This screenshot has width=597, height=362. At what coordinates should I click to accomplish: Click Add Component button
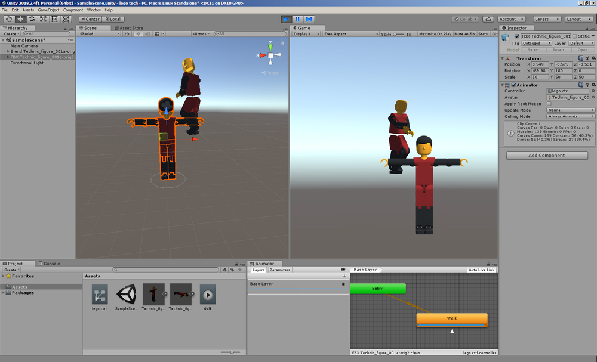coord(547,156)
